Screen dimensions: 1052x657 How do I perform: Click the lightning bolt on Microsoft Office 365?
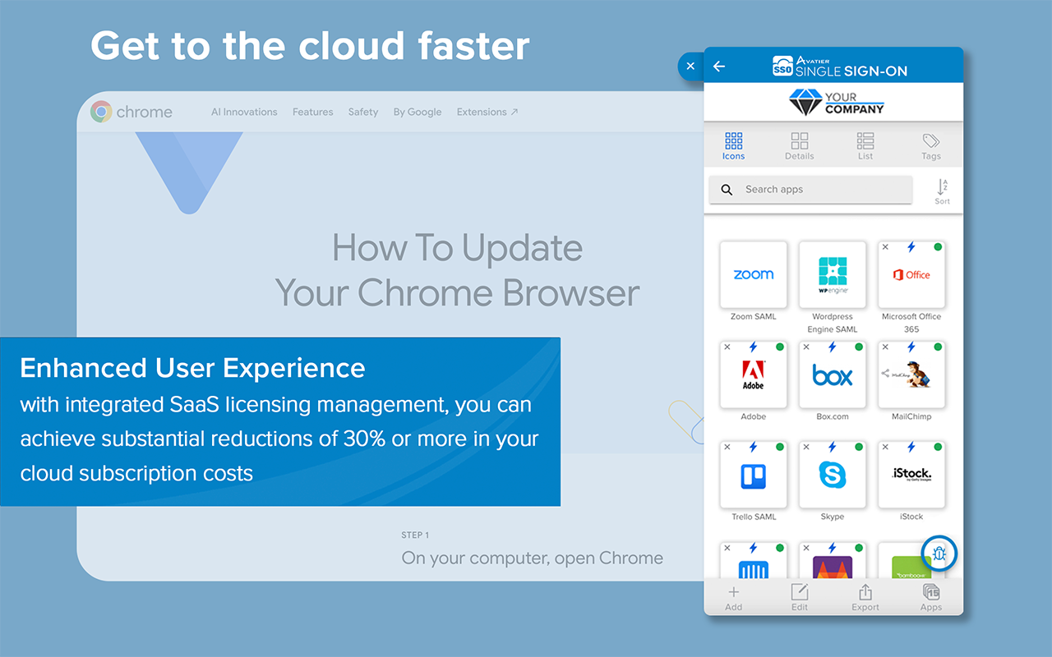pyautogui.click(x=911, y=247)
